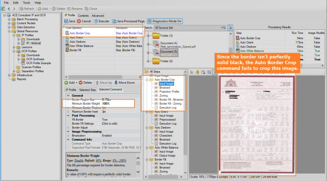Open the Batch 00 Source Set dropdown
327x181 pixels.
(190, 27)
